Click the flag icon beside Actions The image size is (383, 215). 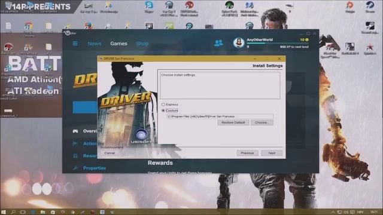pyautogui.click(x=75, y=143)
